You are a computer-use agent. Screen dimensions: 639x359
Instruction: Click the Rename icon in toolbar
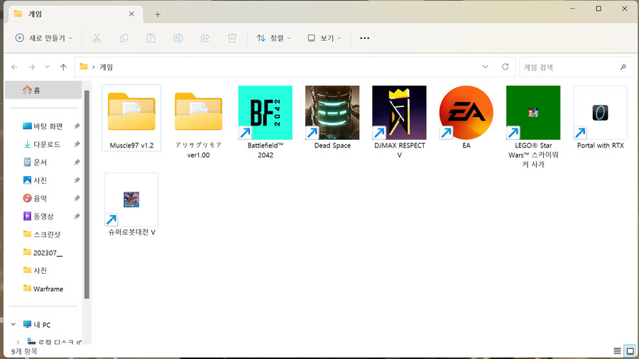point(178,38)
